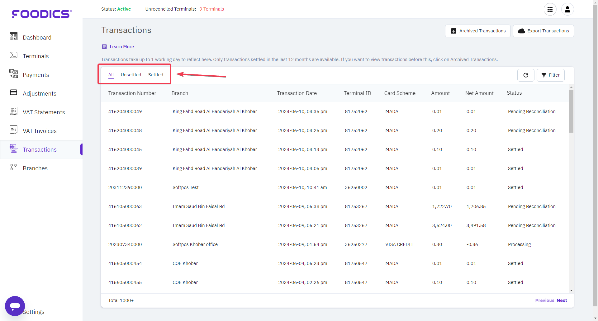Refresh the transactions list

[526, 75]
